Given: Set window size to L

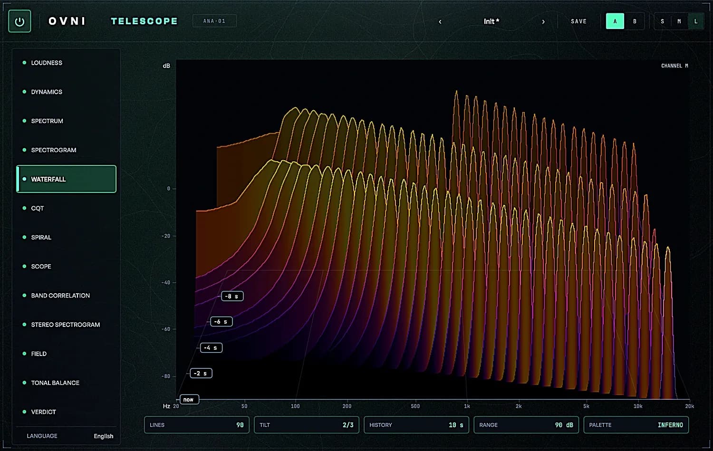Looking at the screenshot, I should click(x=696, y=21).
